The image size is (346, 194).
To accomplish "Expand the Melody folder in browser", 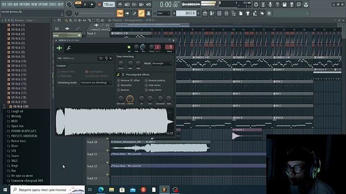I will 16,116.
